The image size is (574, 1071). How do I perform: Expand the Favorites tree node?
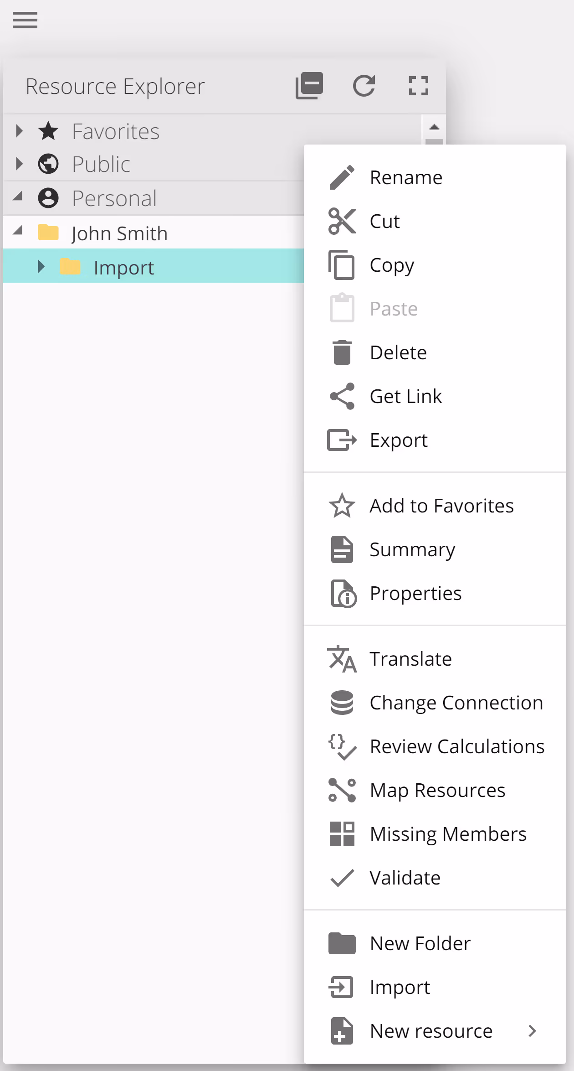(x=19, y=131)
